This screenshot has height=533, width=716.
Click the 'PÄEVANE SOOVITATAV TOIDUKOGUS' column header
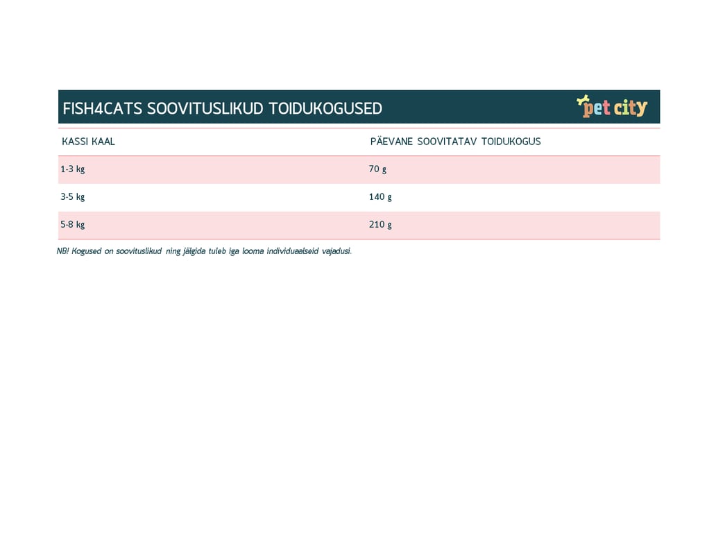[x=455, y=142]
